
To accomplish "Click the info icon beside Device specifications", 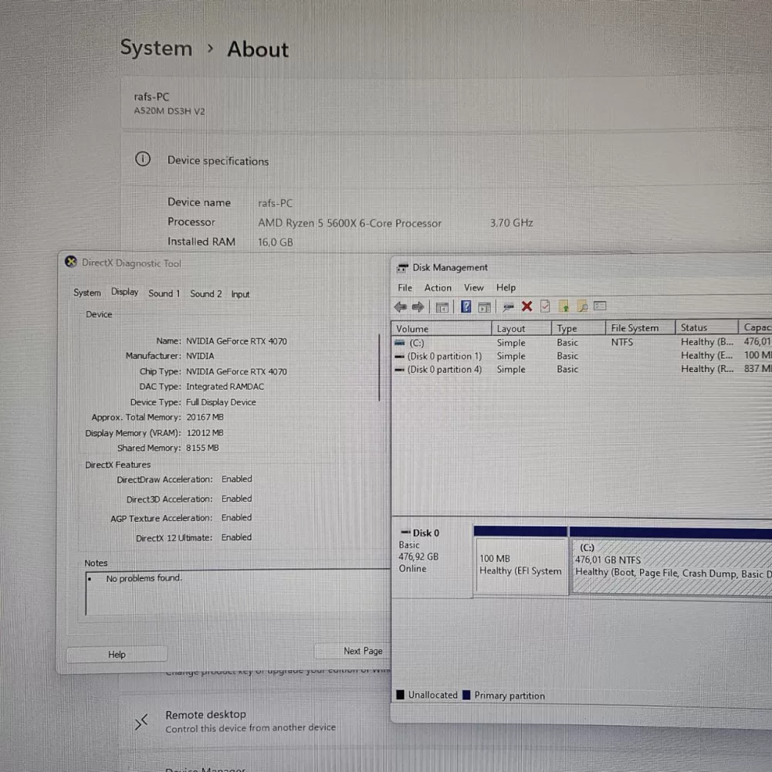I will pos(143,160).
